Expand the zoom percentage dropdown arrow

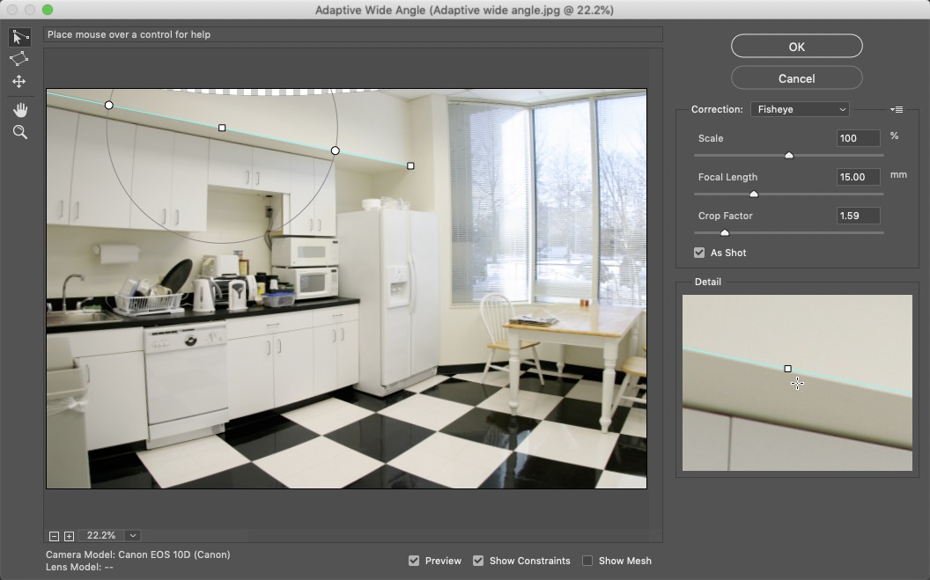[132, 536]
